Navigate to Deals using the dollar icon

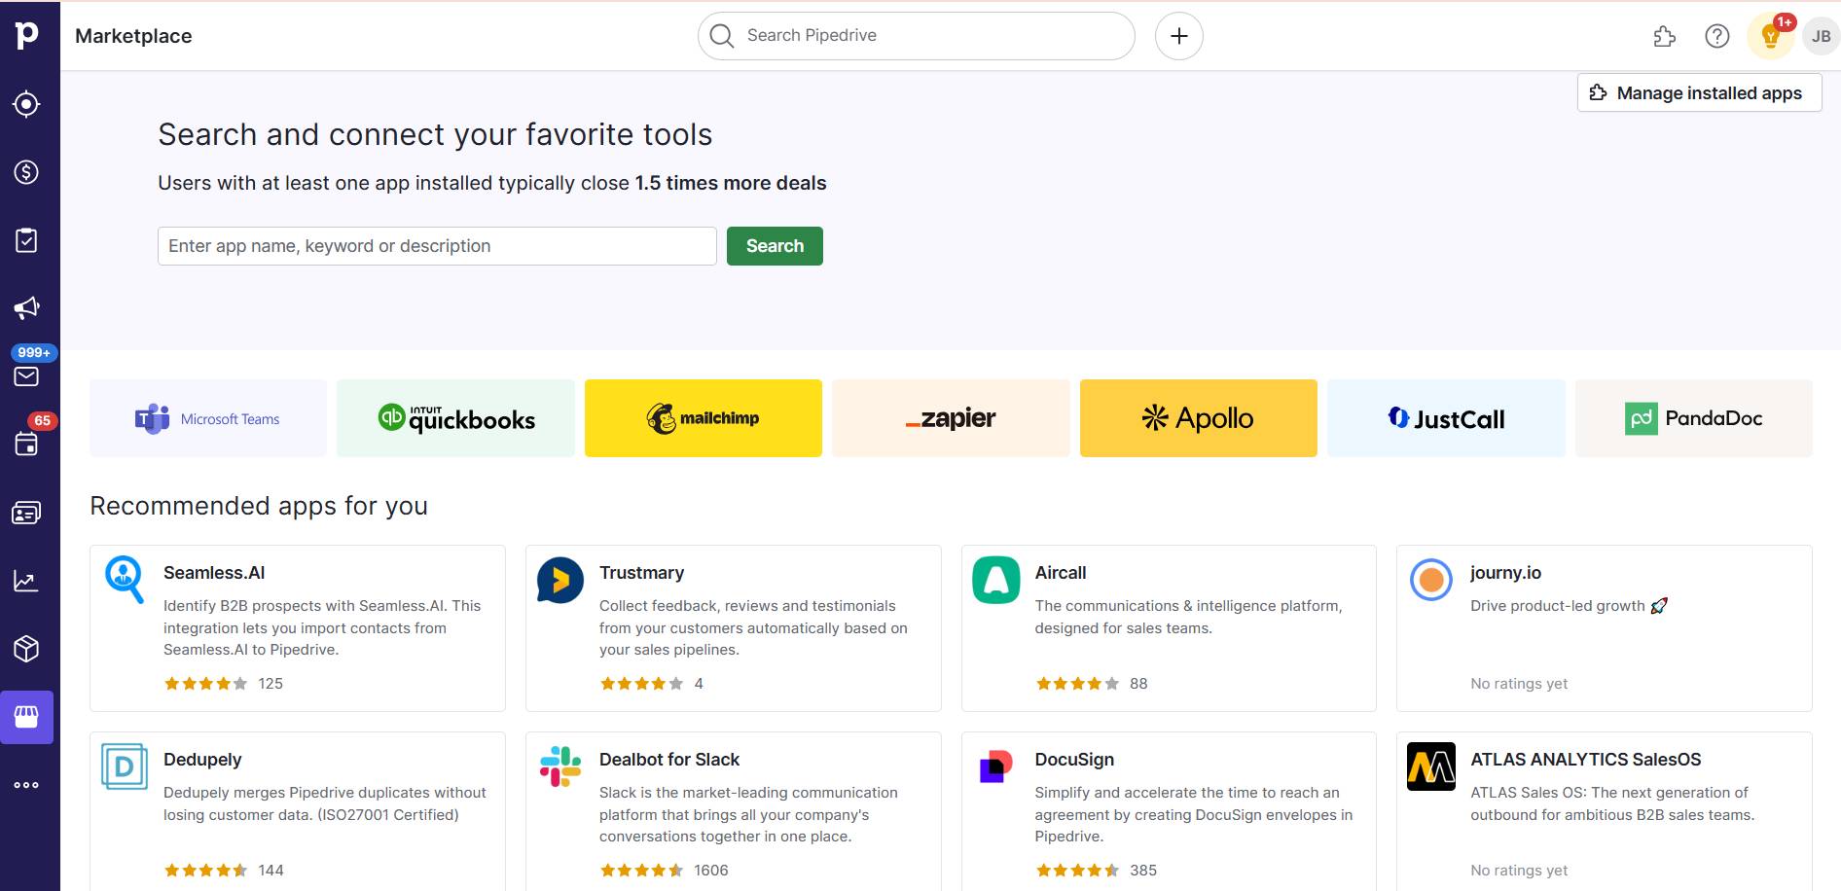tap(27, 171)
